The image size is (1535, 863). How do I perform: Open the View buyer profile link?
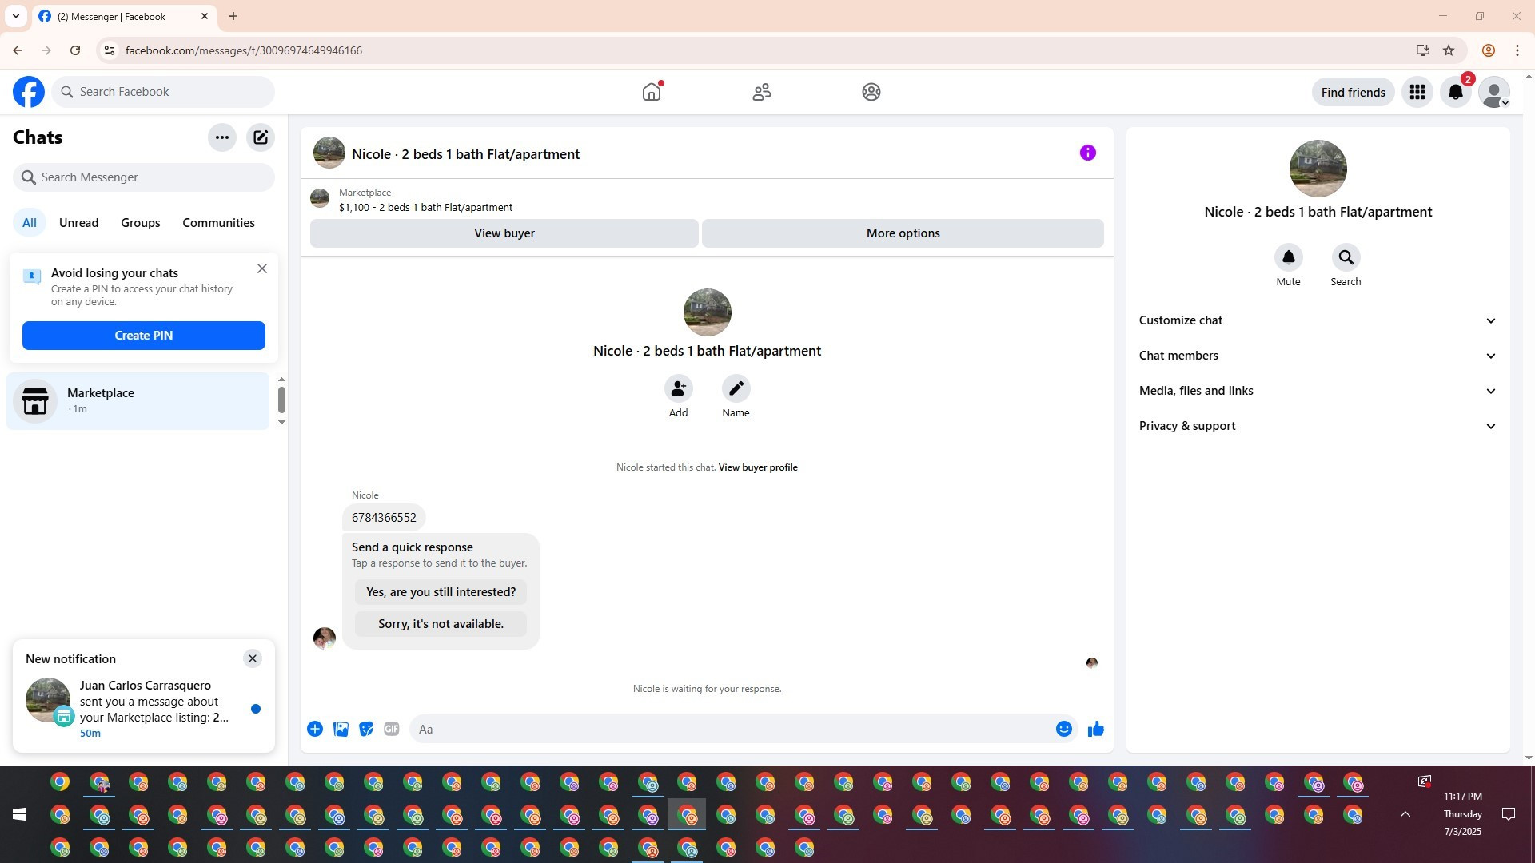(757, 467)
